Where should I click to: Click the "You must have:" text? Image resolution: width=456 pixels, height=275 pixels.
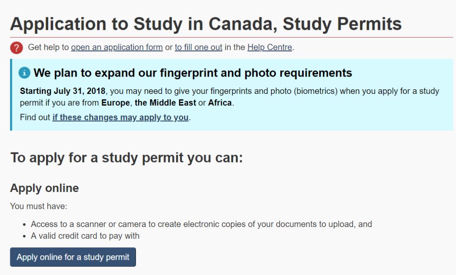pyautogui.click(x=38, y=206)
